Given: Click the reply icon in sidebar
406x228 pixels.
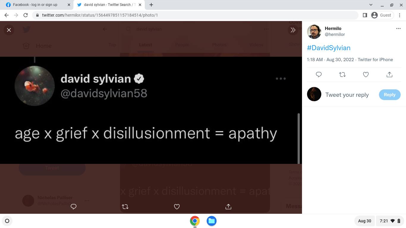Looking at the screenshot, I should [319, 75].
